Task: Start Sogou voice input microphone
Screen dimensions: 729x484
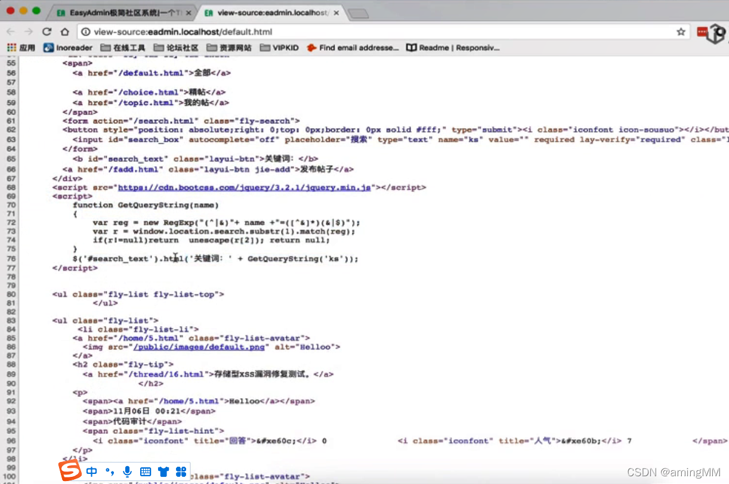Action: point(127,472)
